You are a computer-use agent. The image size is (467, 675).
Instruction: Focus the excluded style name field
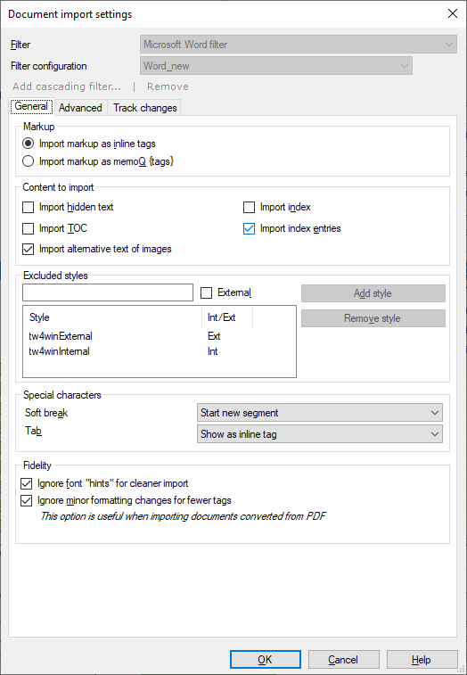point(108,292)
